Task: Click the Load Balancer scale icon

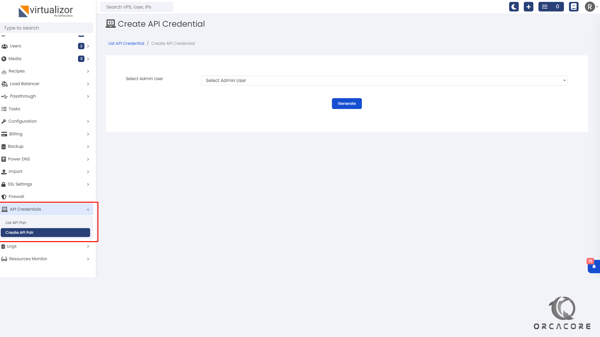Action: [4, 84]
